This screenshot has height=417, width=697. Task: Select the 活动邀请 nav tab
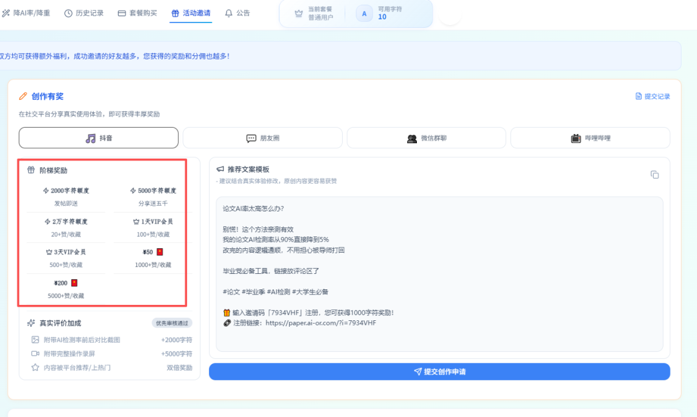(x=191, y=14)
